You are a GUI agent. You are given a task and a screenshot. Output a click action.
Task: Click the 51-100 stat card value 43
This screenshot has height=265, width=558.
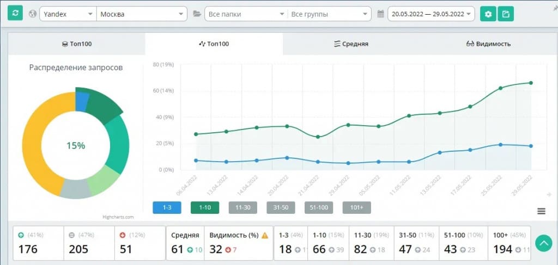[x=451, y=249]
